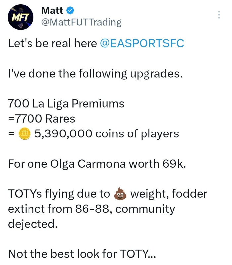This screenshot has height=265, width=232.
Task: Click the "700 La Liga Premiums" line
Action: 66,103
